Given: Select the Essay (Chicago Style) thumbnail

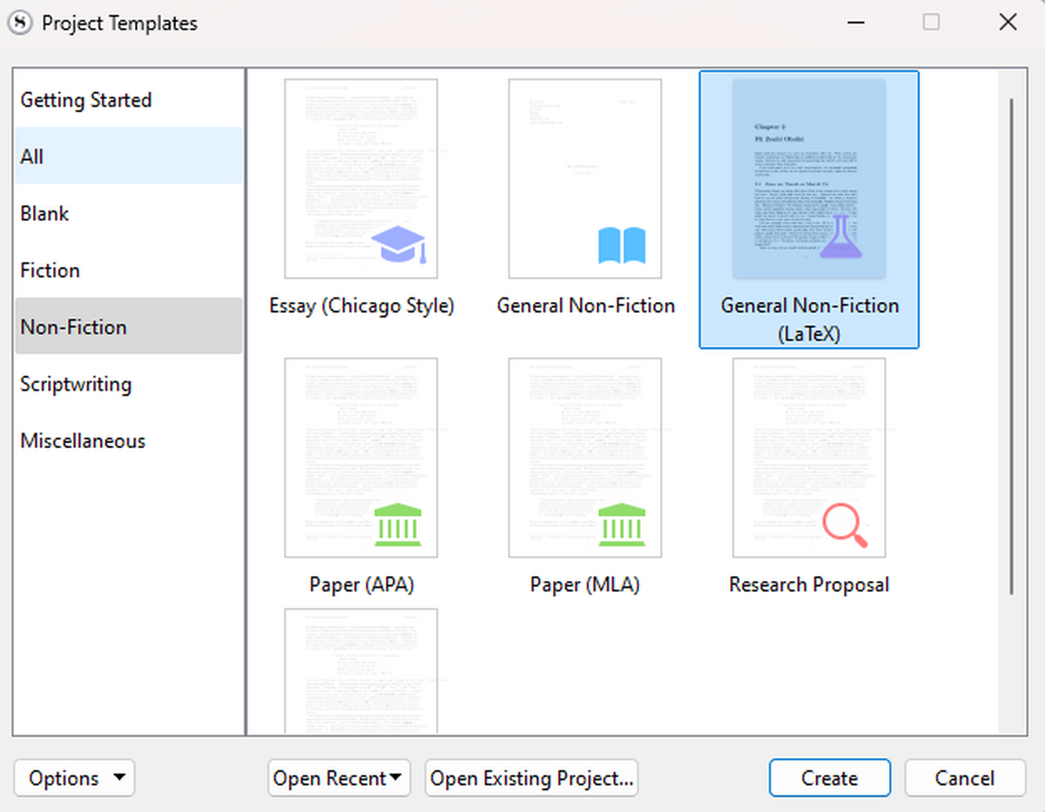Looking at the screenshot, I should [361, 178].
